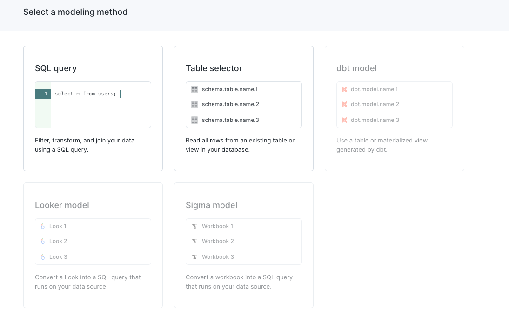Select the Look 3 row
The height and width of the screenshot is (324, 509).
point(93,257)
